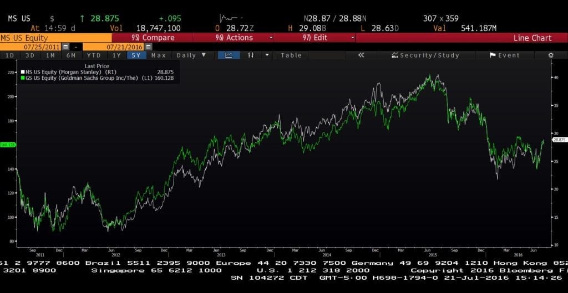Open chart type dropdown arrow
Image resolution: width=568 pixels, height=293 pixels.
coord(267,55)
